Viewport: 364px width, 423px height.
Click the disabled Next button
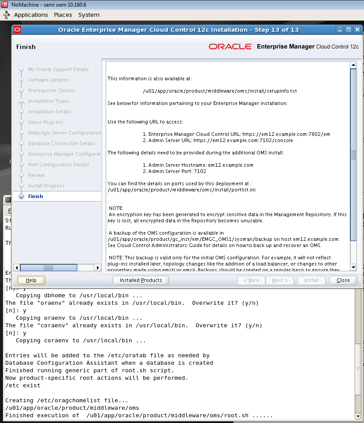click(x=280, y=280)
